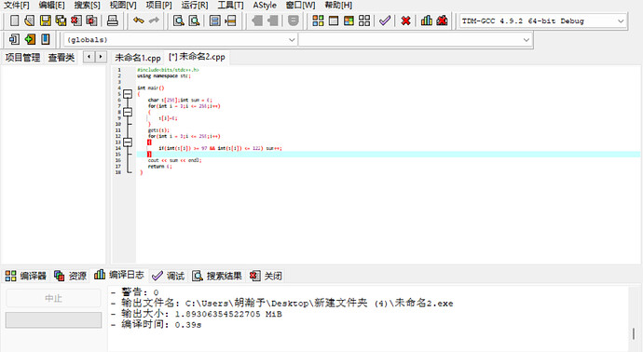Open the 编辑[E] menu
The width and height of the screenshot is (643, 352).
tap(51, 6)
